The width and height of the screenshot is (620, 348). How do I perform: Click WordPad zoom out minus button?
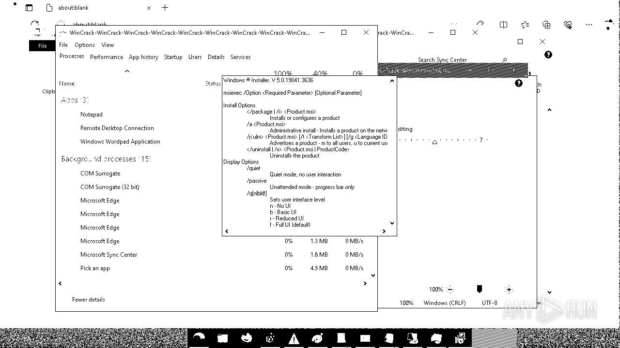click(x=450, y=290)
